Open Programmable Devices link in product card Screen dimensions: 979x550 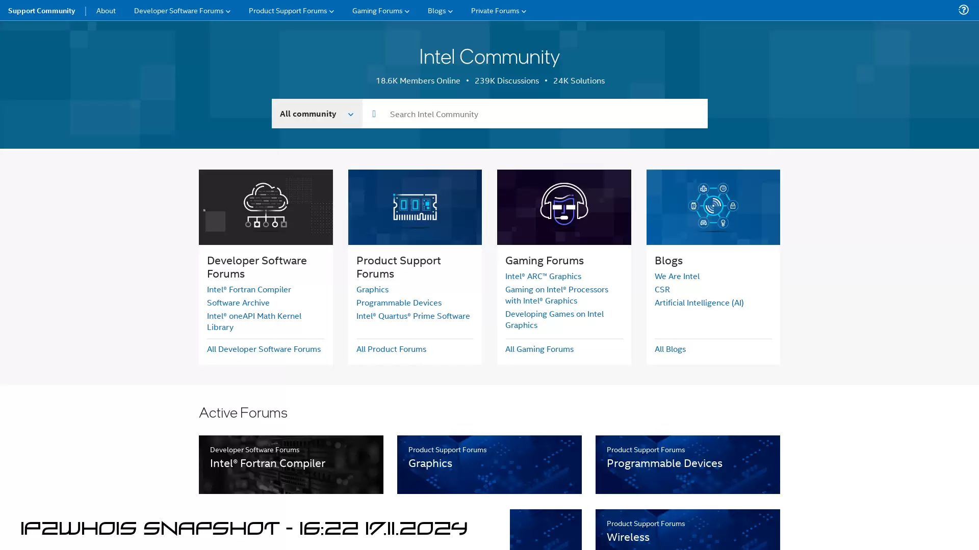tap(399, 302)
